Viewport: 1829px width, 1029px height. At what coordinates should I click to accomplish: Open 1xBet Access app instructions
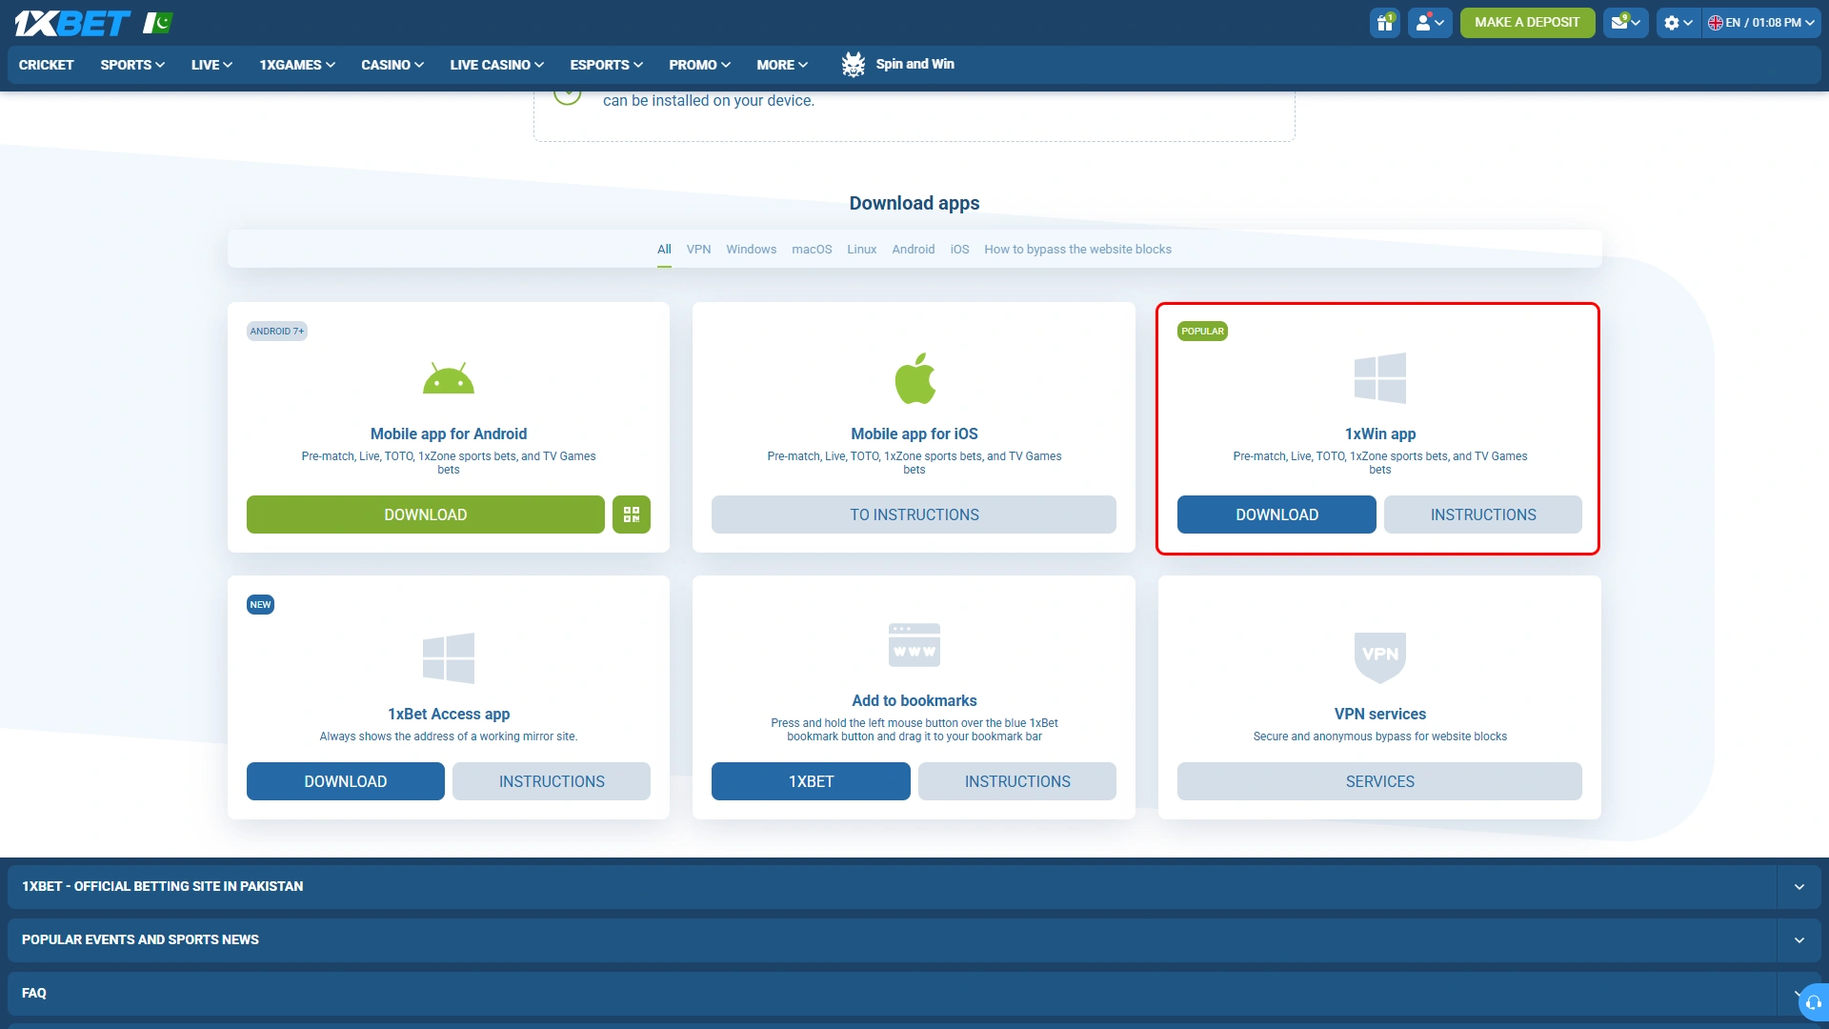point(552,781)
